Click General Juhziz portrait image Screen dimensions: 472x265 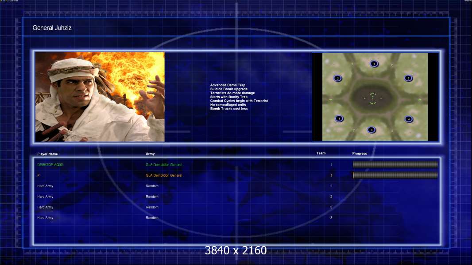100,97
